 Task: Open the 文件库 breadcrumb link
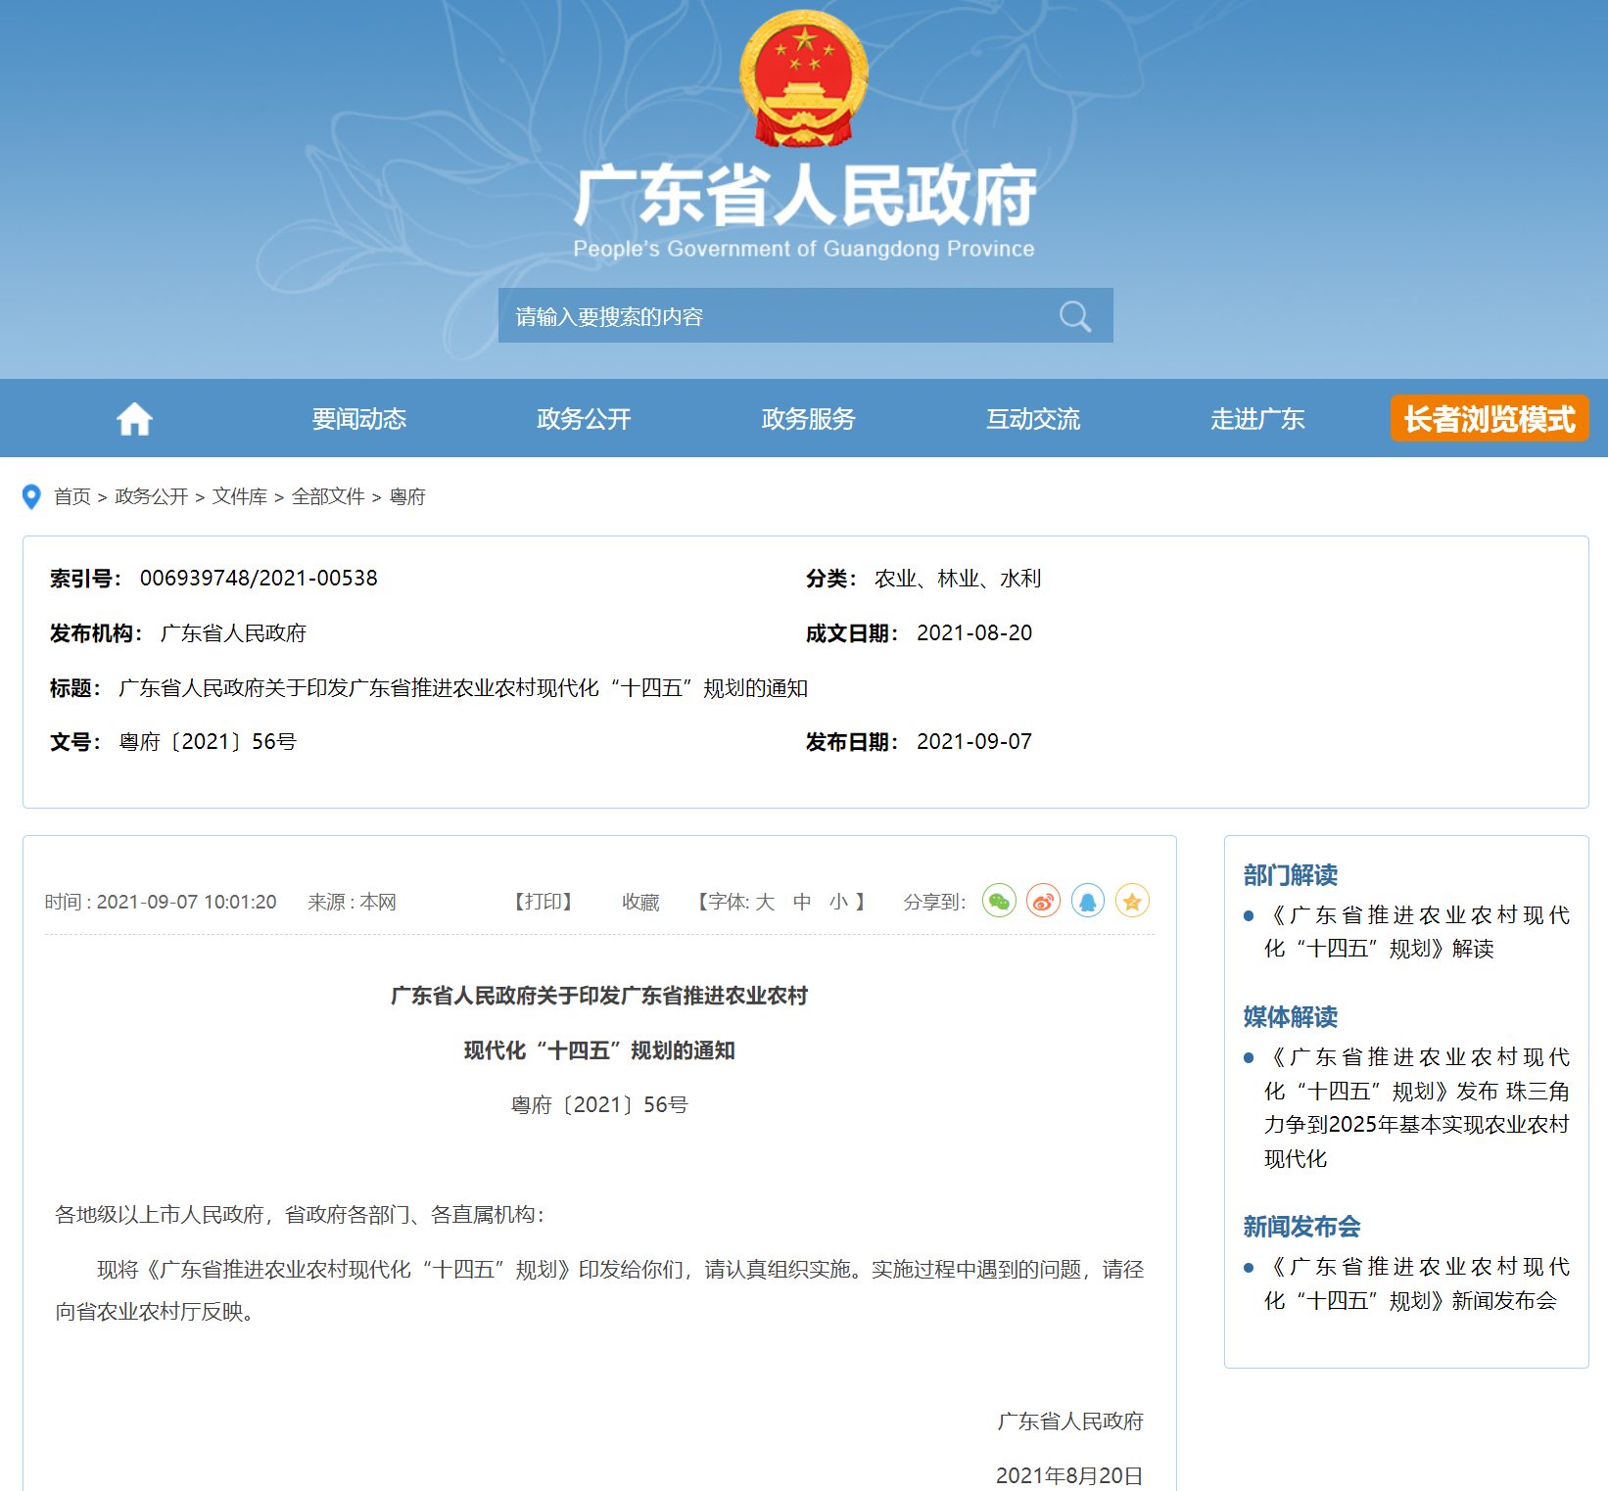tap(240, 497)
